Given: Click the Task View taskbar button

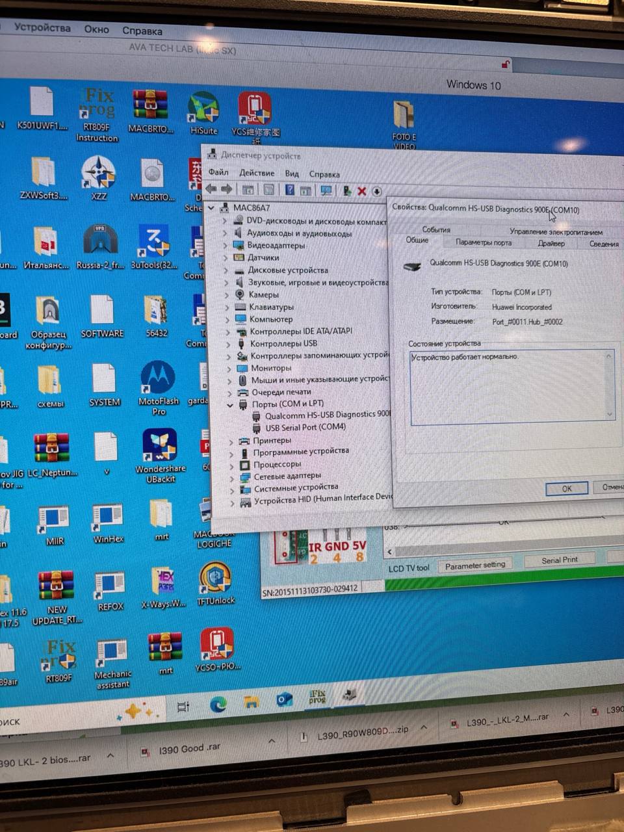Looking at the screenshot, I should (x=184, y=706).
